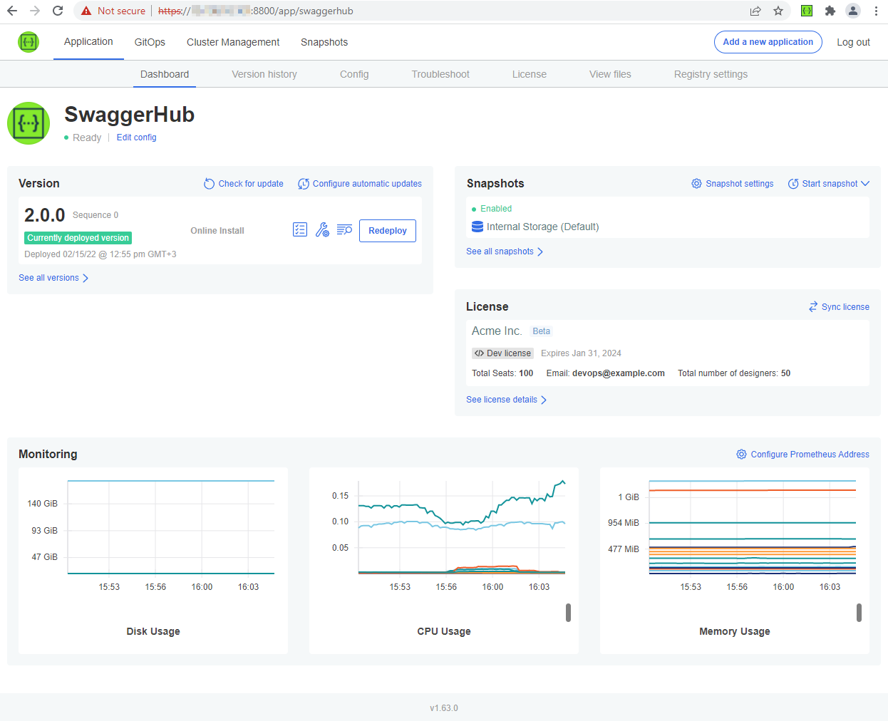The height and width of the screenshot is (721, 888).
Task: Run preflight checks from the checklist icon
Action: tap(300, 229)
